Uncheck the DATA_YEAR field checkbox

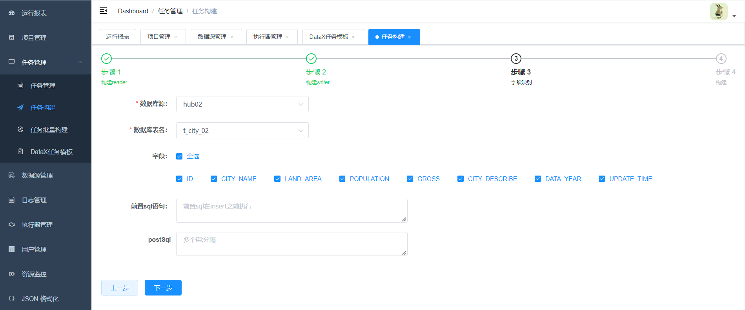click(538, 179)
